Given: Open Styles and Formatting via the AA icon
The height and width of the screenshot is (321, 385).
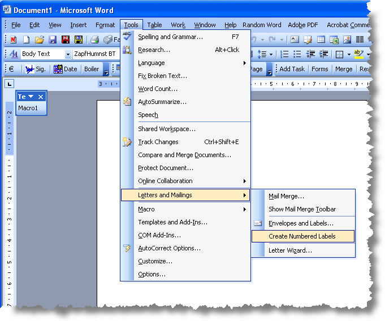Looking at the screenshot, I should tap(14, 54).
